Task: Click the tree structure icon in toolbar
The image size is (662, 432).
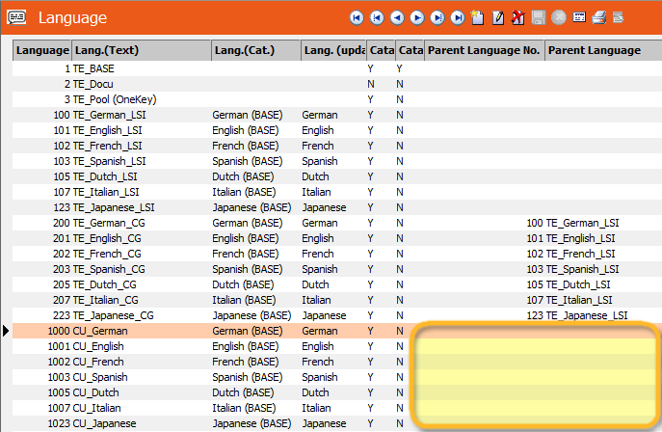Action: [618, 17]
